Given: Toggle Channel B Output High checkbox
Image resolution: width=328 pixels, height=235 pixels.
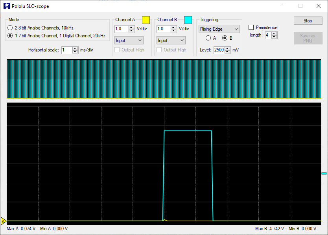Looking at the screenshot, I should [159, 50].
